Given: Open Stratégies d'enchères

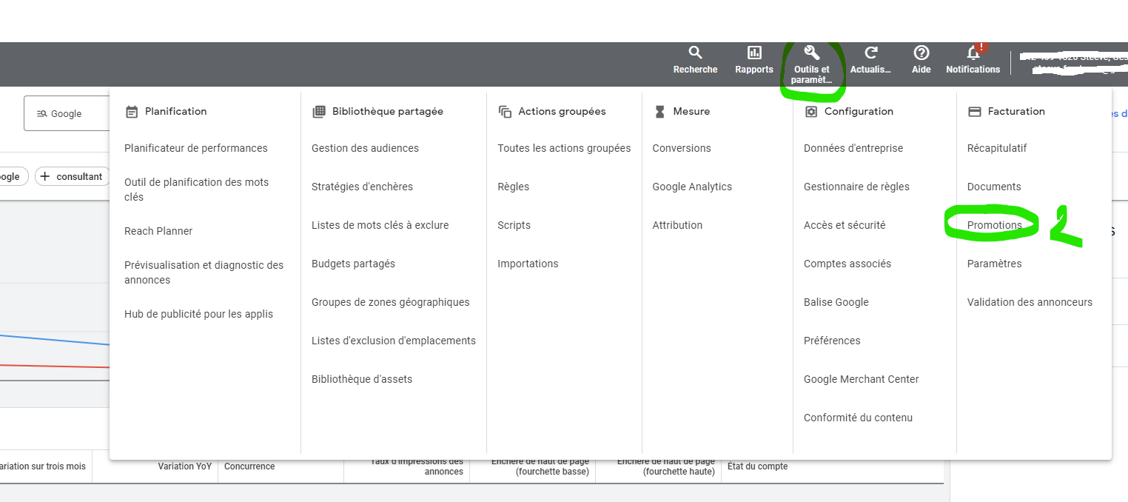Looking at the screenshot, I should [x=362, y=187].
